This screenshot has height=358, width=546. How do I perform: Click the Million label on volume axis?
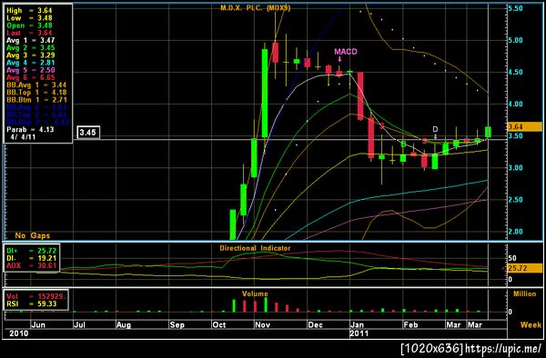525,293
